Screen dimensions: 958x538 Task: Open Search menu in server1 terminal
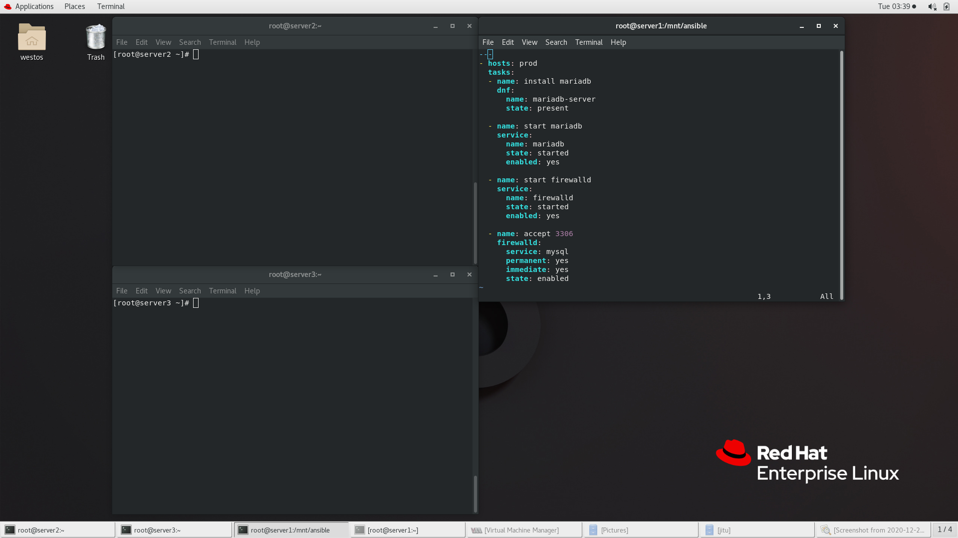pos(556,42)
